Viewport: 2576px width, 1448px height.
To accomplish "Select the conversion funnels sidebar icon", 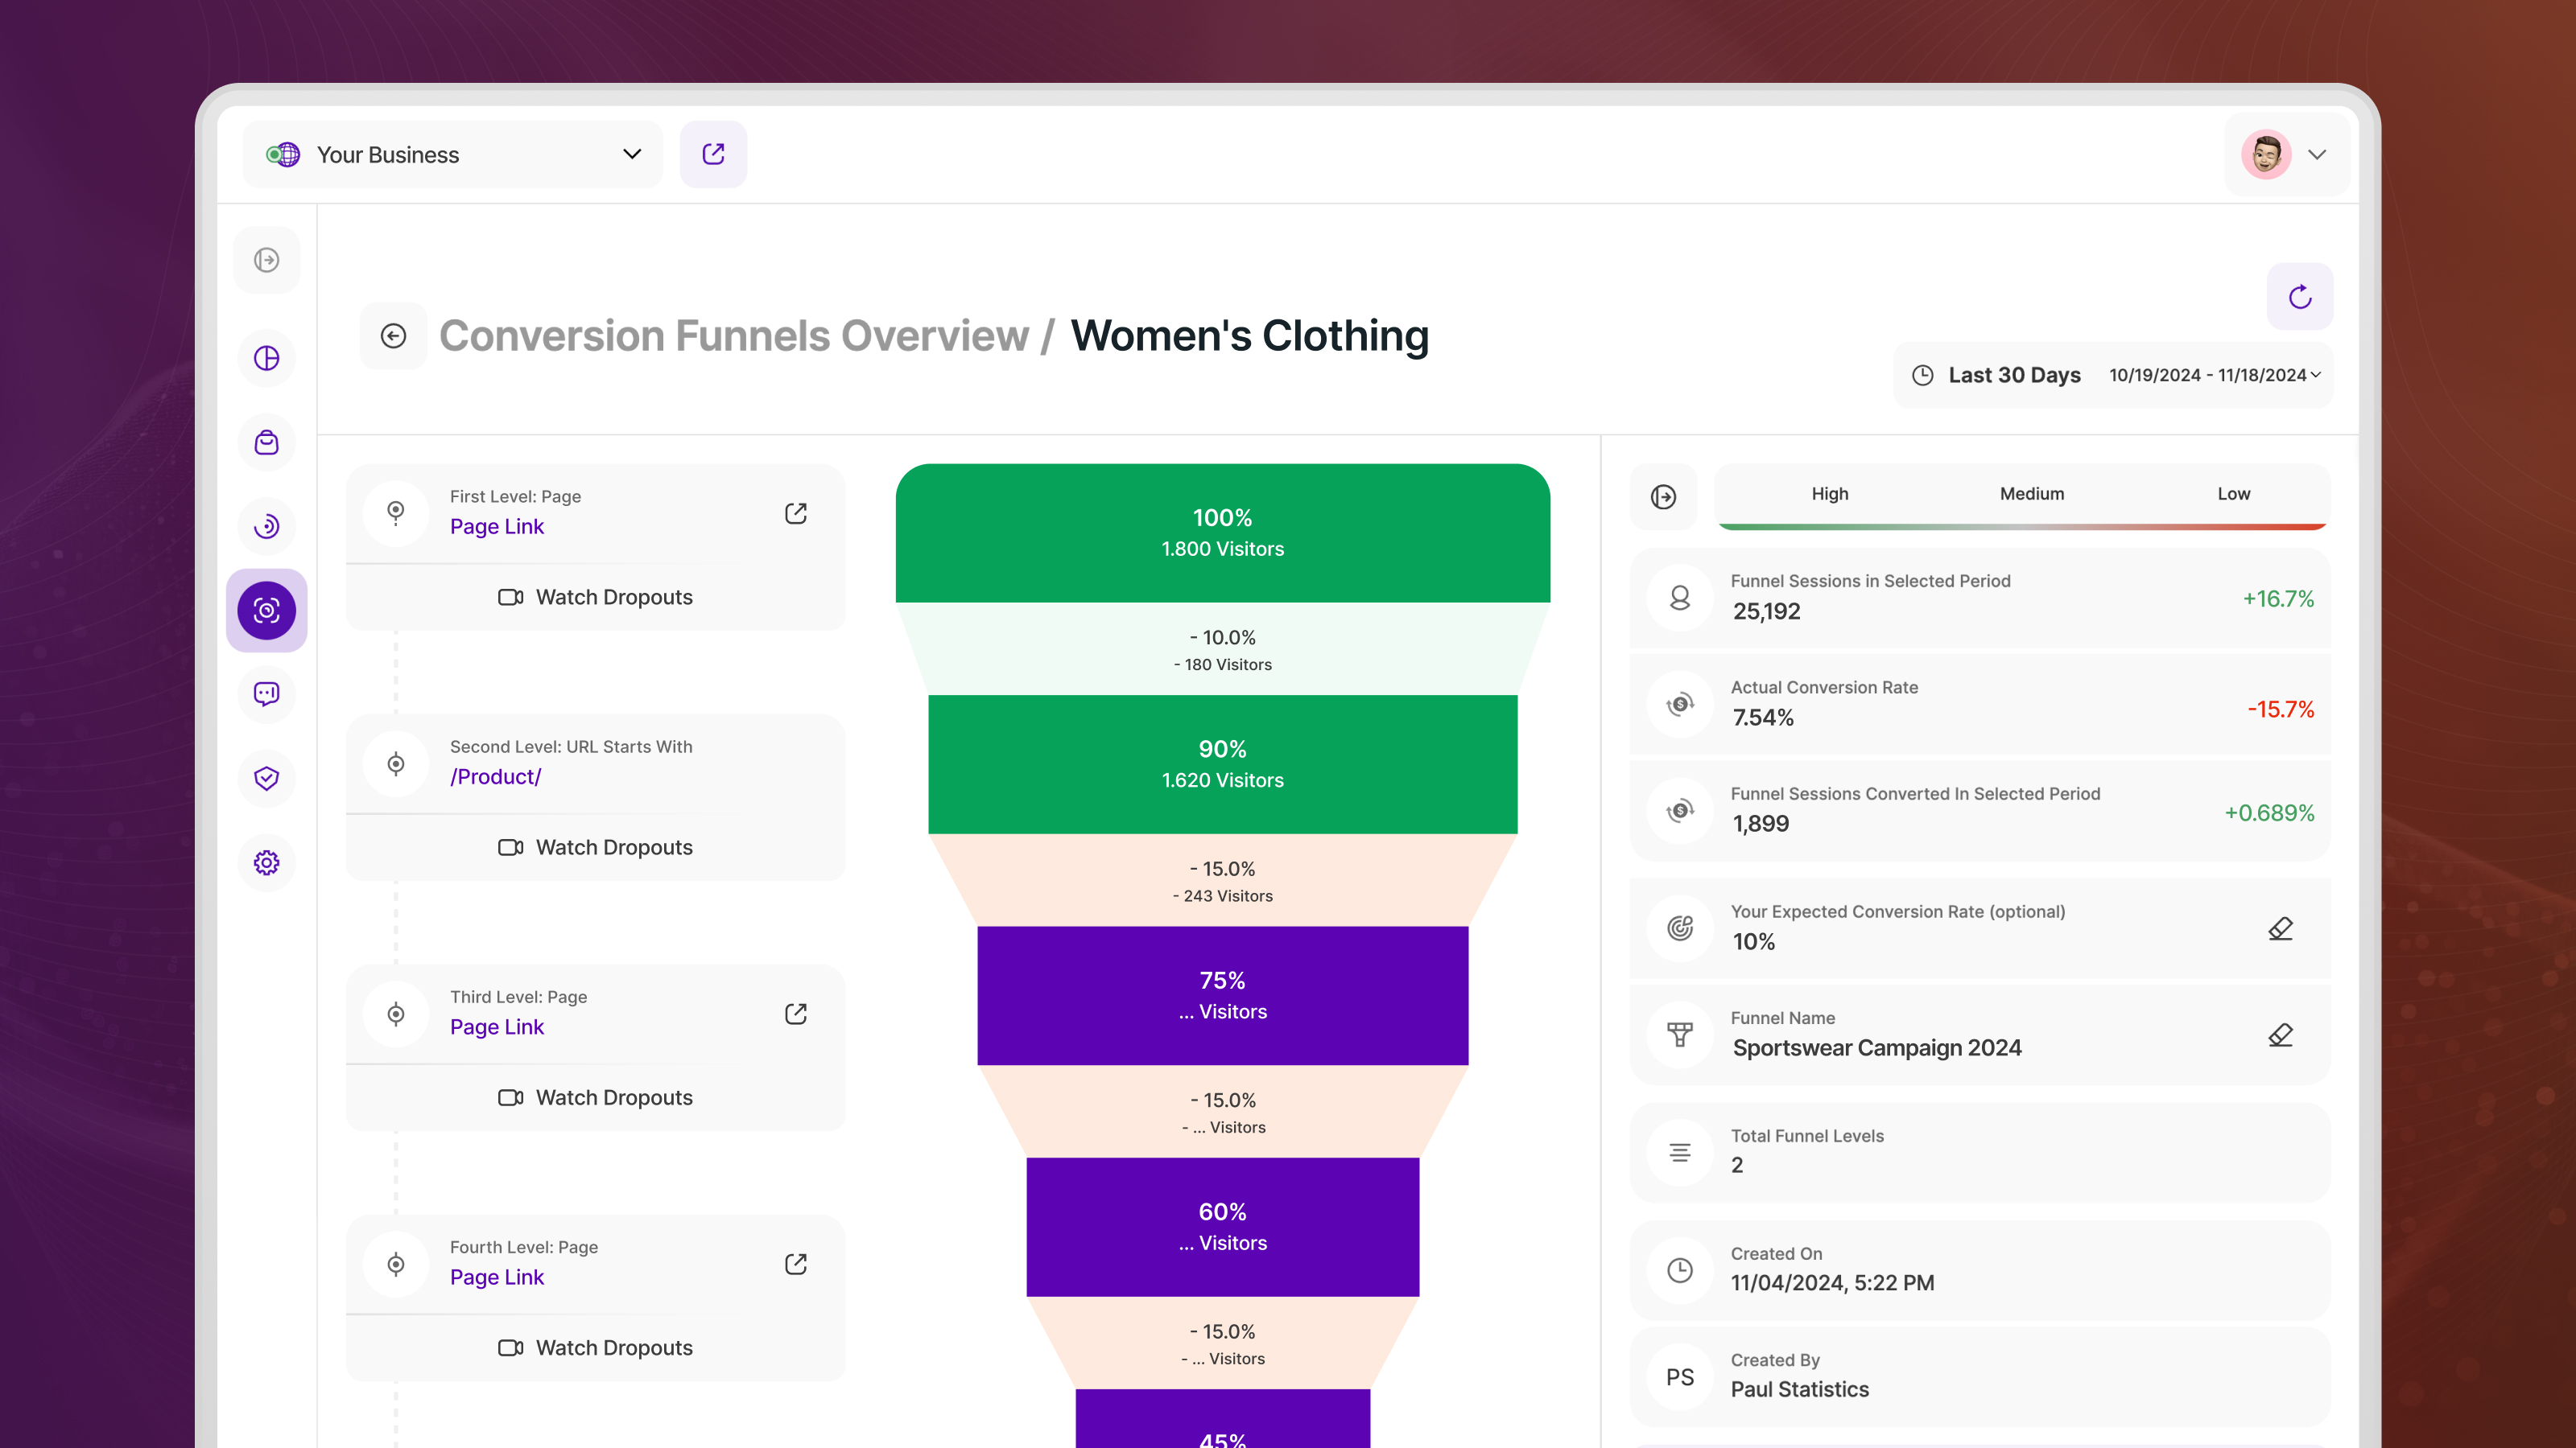I will pyautogui.click(x=266, y=611).
